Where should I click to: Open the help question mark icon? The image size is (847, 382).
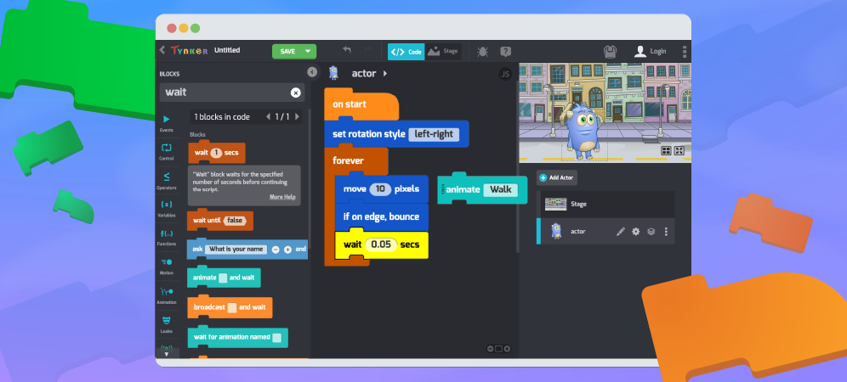click(x=506, y=52)
